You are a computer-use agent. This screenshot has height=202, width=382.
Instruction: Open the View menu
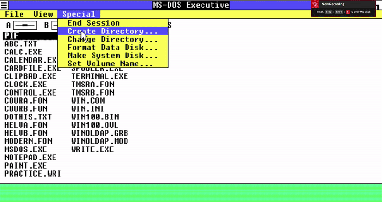pos(43,14)
